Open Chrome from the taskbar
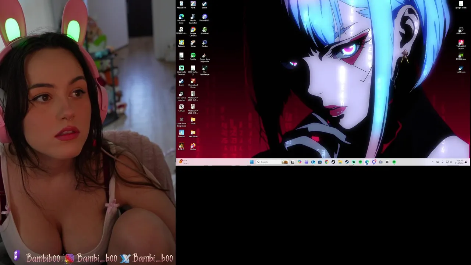 [326, 162]
